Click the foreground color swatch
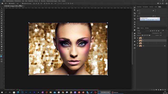The height and width of the screenshot is (94, 168). pyautogui.click(x=1, y=56)
